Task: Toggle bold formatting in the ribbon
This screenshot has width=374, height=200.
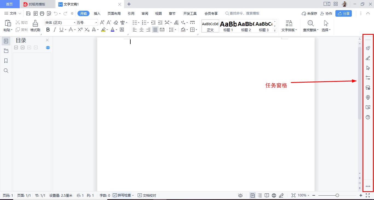Action: (x=48, y=30)
